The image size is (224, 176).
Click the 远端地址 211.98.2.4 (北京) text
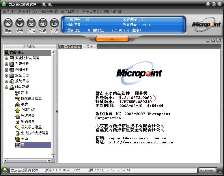coord(126,30)
